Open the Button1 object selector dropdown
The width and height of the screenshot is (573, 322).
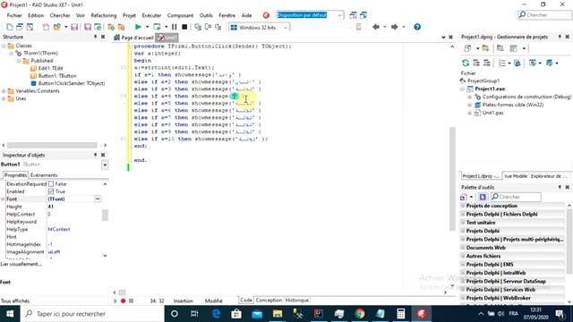[105, 165]
